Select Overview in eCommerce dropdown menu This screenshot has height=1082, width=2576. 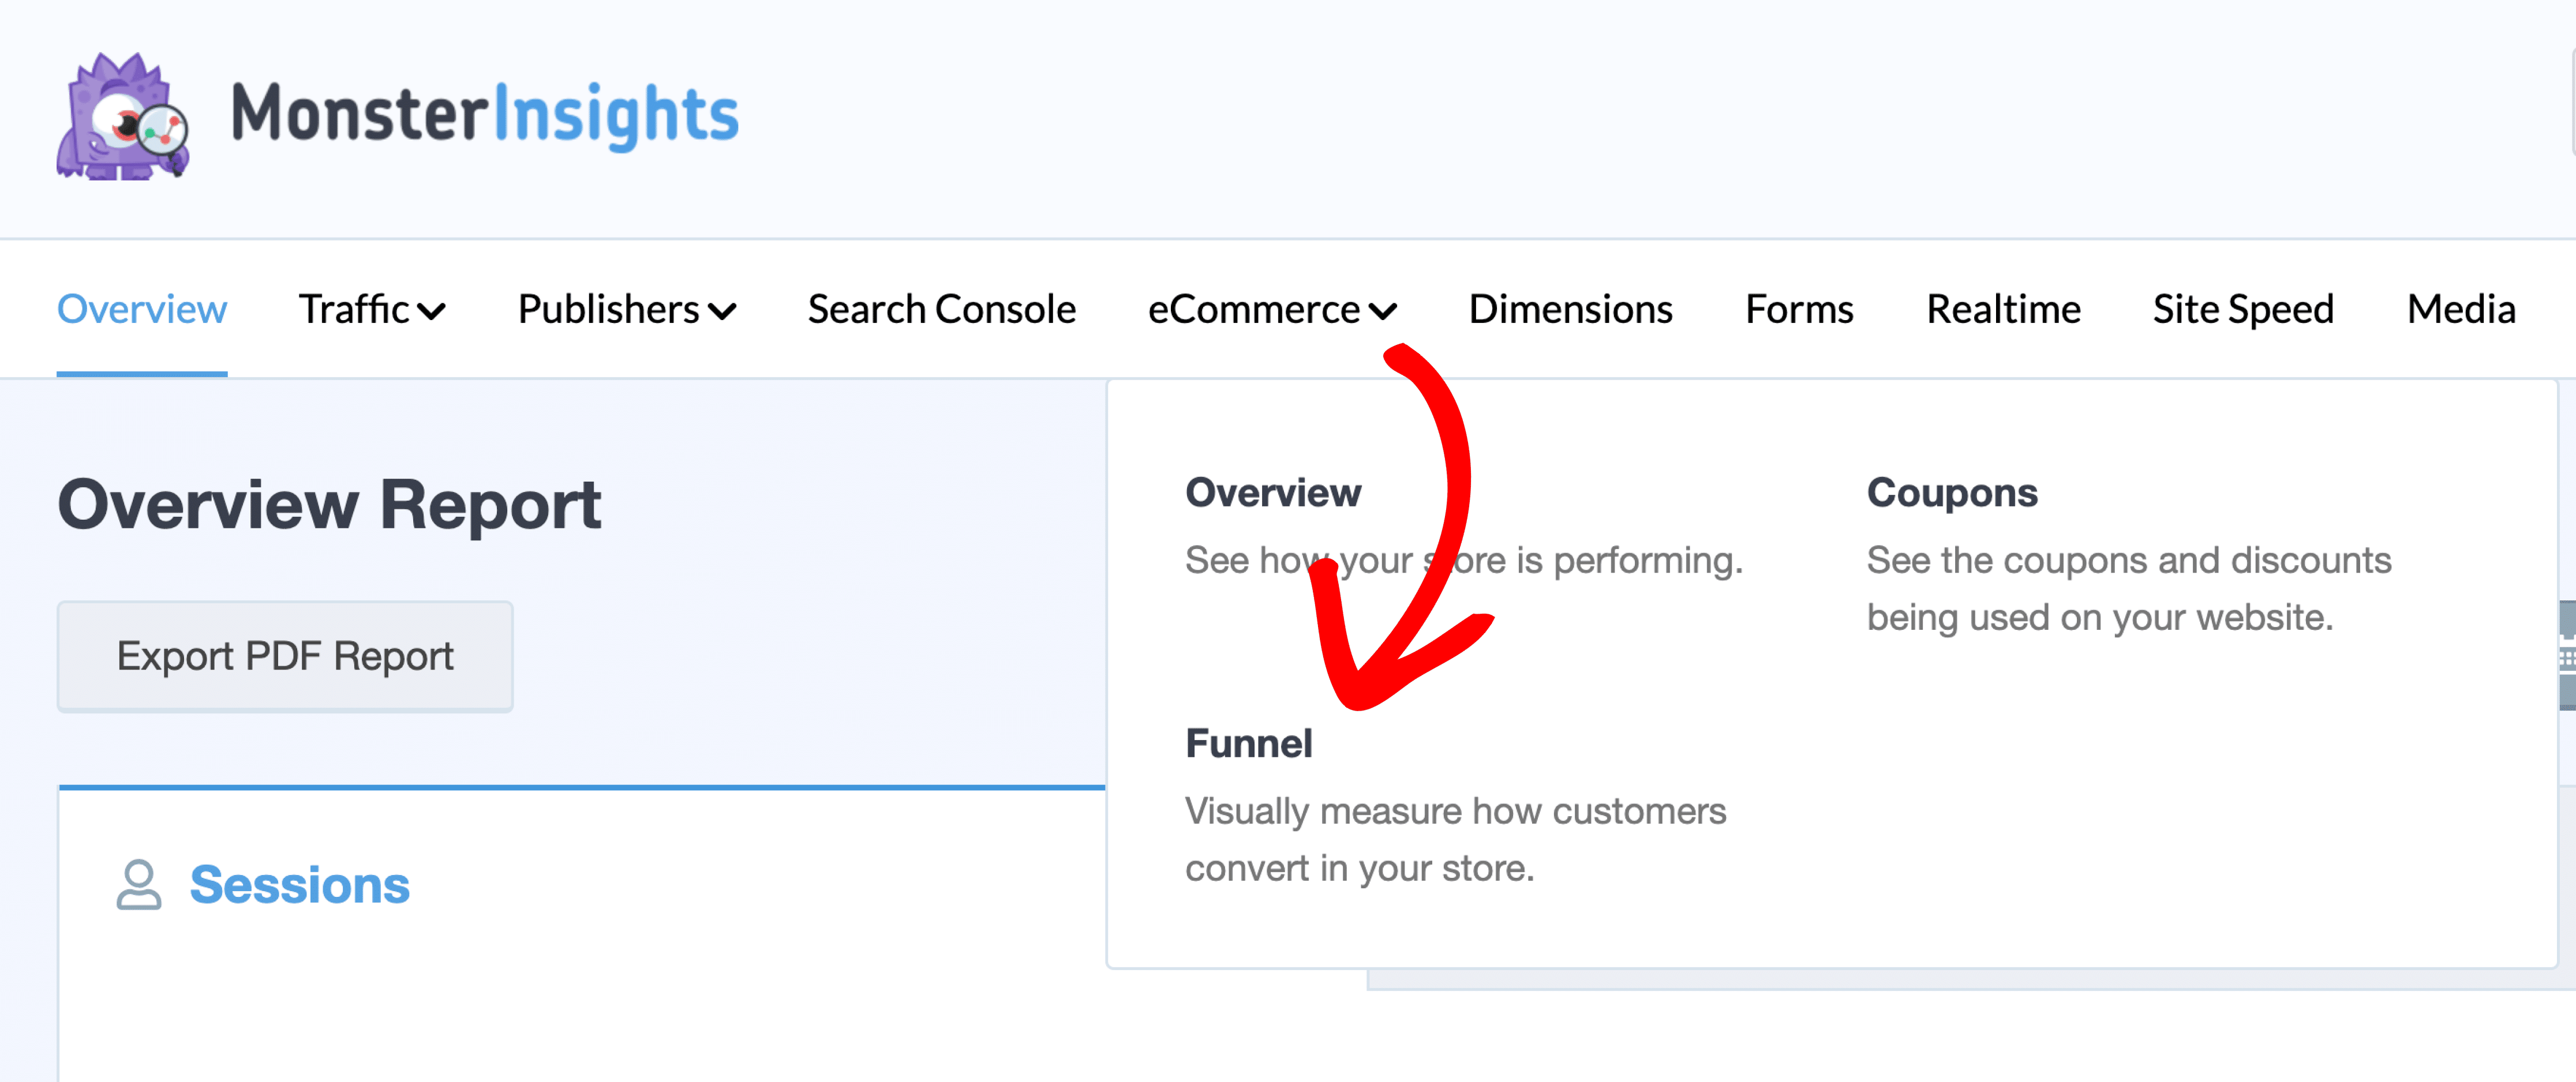point(1272,493)
